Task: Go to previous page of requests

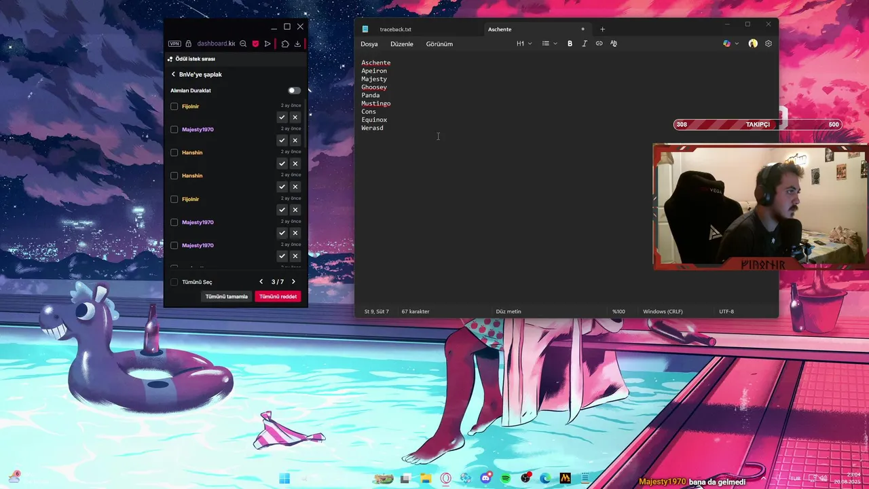Action: pyautogui.click(x=261, y=282)
